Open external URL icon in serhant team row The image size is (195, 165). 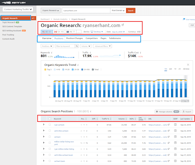coord(169,161)
